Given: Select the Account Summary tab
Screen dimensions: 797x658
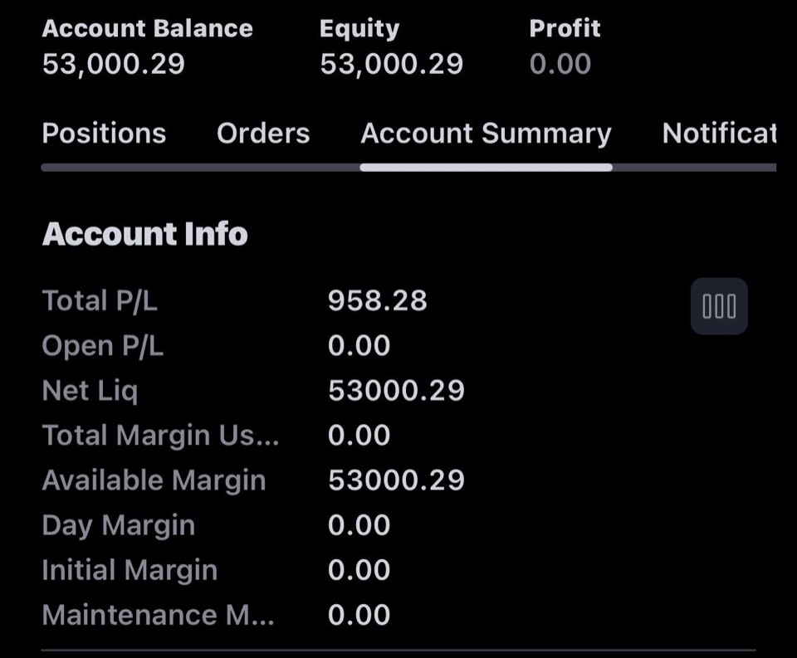Looking at the screenshot, I should (486, 133).
